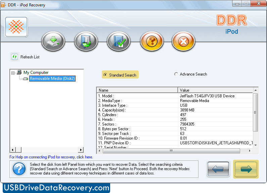Click the '255' heads value

tap(183, 119)
